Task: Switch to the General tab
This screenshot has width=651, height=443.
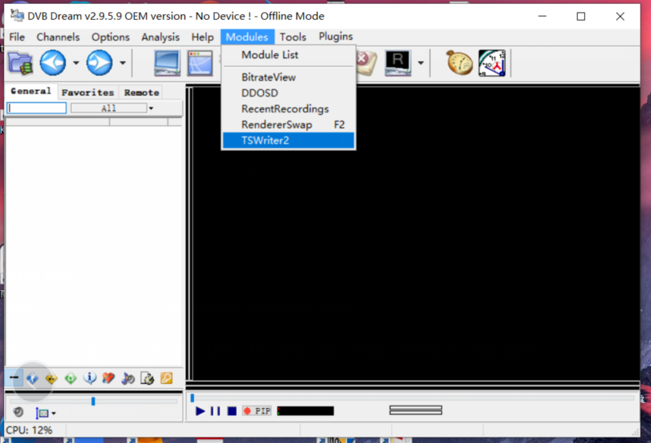Action: tap(31, 92)
